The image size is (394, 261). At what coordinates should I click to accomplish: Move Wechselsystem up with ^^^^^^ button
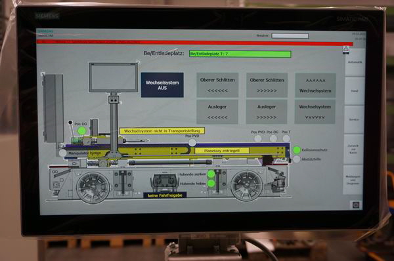pos(315,85)
